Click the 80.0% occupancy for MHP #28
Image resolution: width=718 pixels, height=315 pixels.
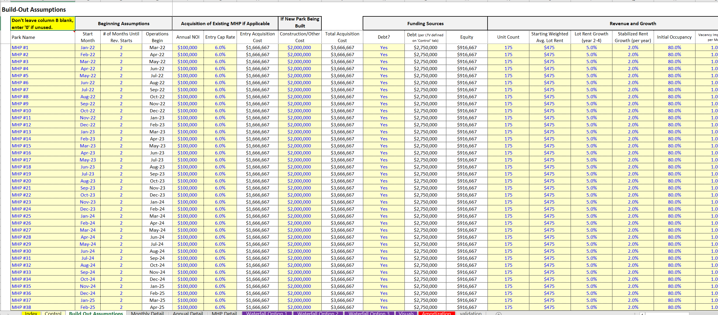coord(674,237)
